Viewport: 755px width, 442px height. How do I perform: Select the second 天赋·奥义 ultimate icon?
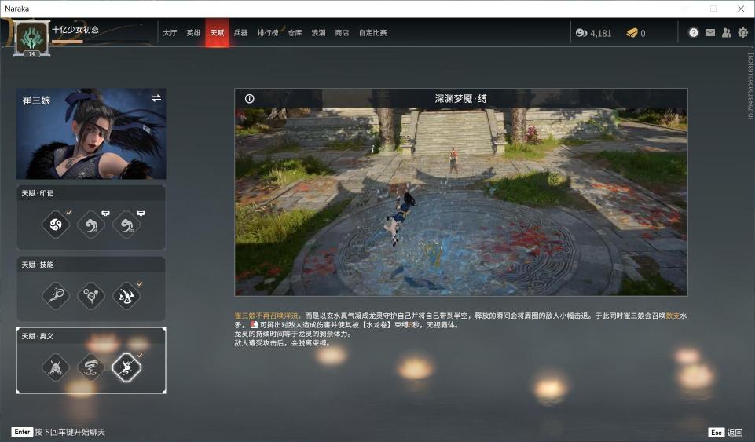[91, 367]
